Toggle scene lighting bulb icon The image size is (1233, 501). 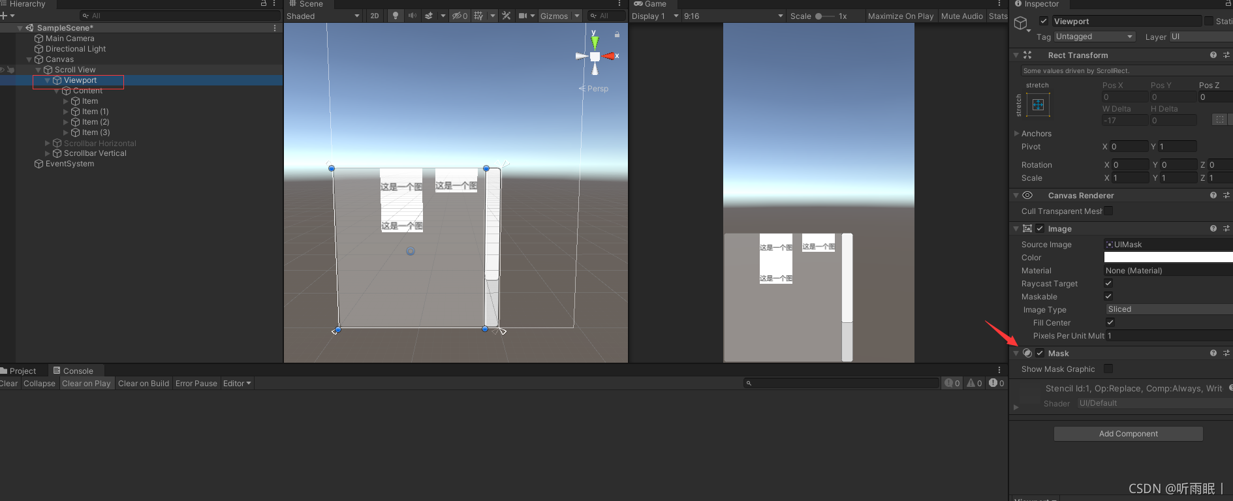coord(395,16)
